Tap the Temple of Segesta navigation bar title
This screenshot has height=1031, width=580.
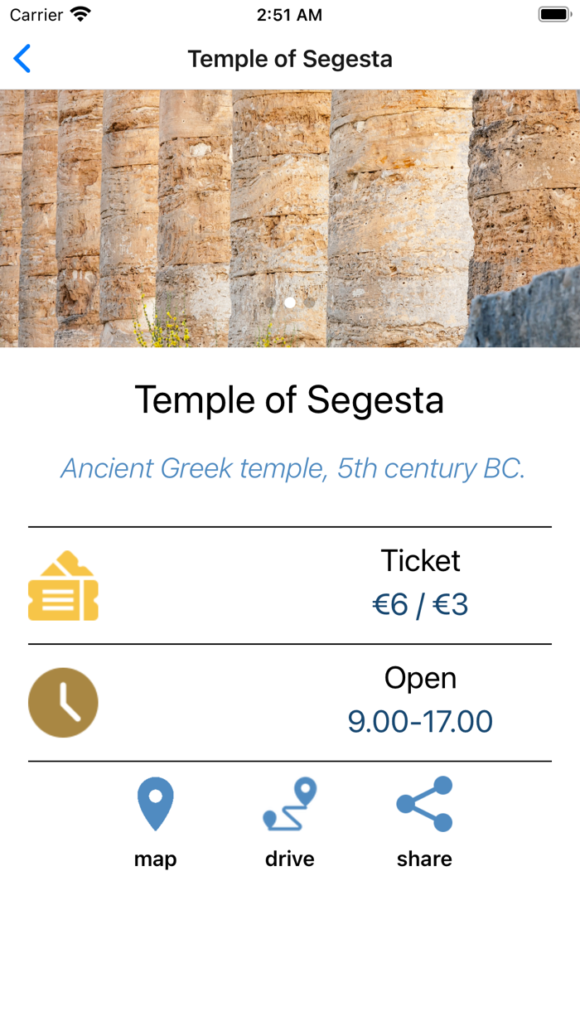tap(290, 59)
